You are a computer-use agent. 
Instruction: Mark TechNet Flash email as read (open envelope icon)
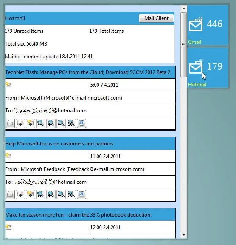click(10, 123)
